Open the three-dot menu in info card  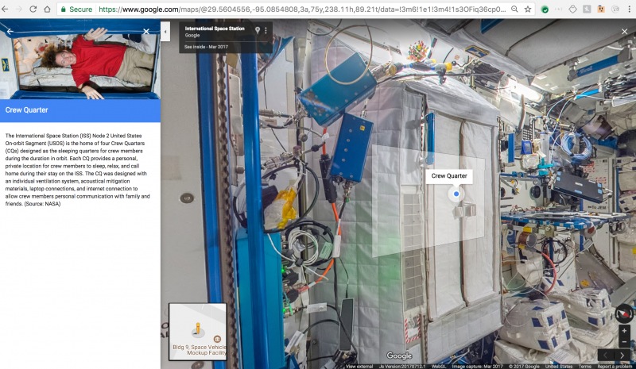(x=266, y=30)
